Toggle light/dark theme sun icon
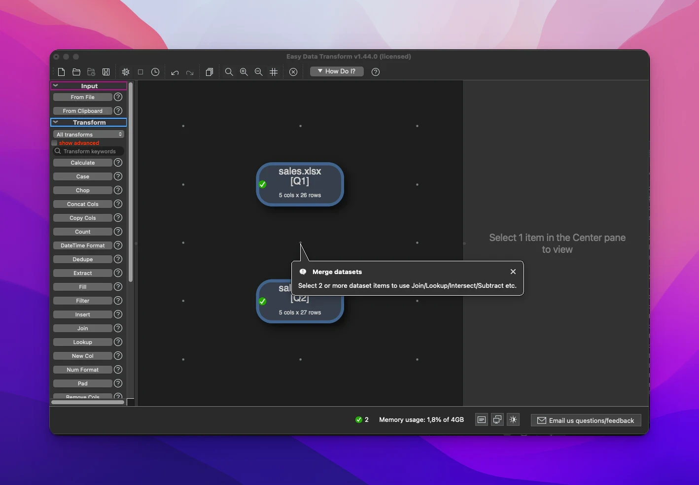Screen dimensions: 699x485 (513, 419)
